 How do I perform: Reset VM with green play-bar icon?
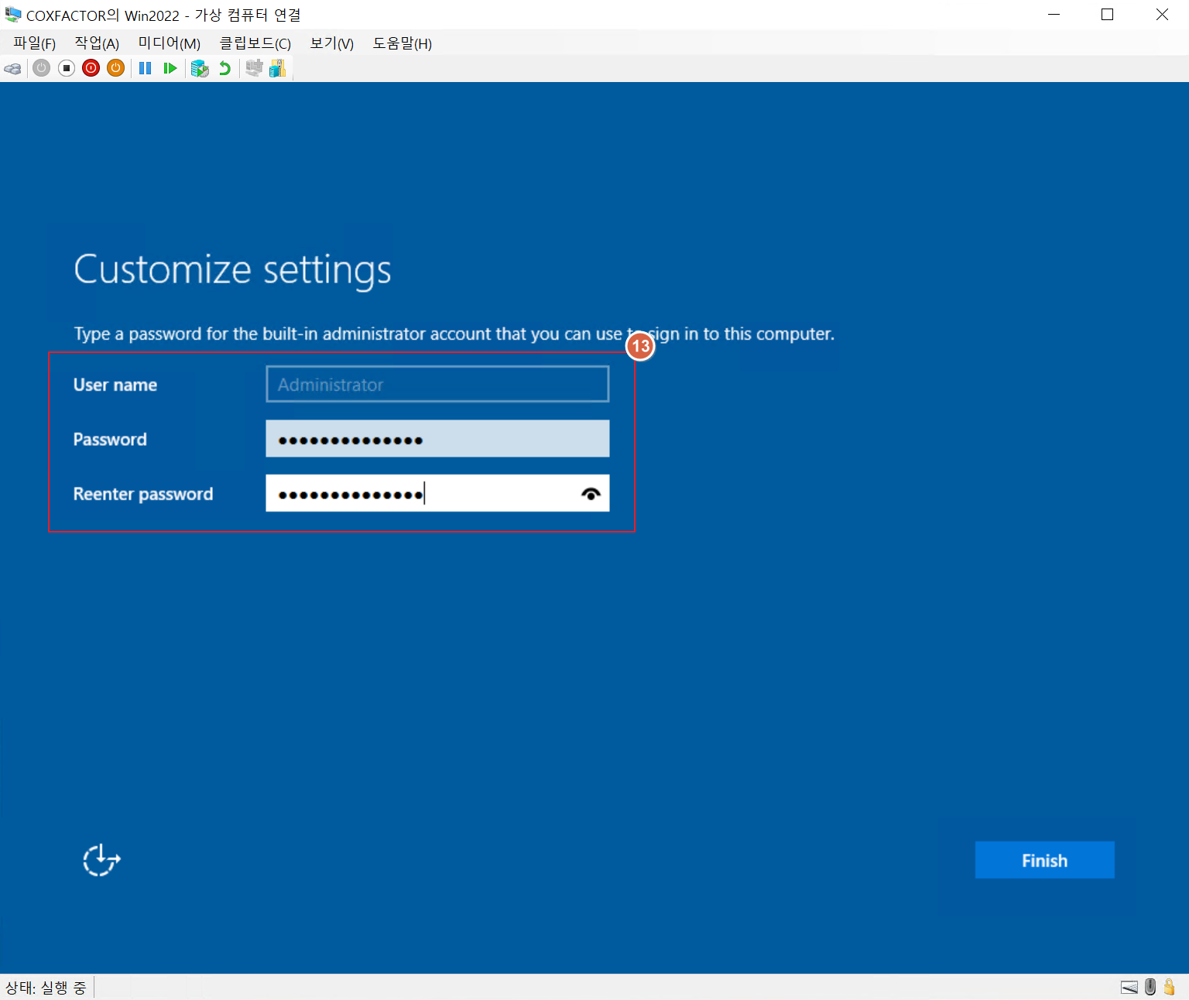[x=170, y=68]
